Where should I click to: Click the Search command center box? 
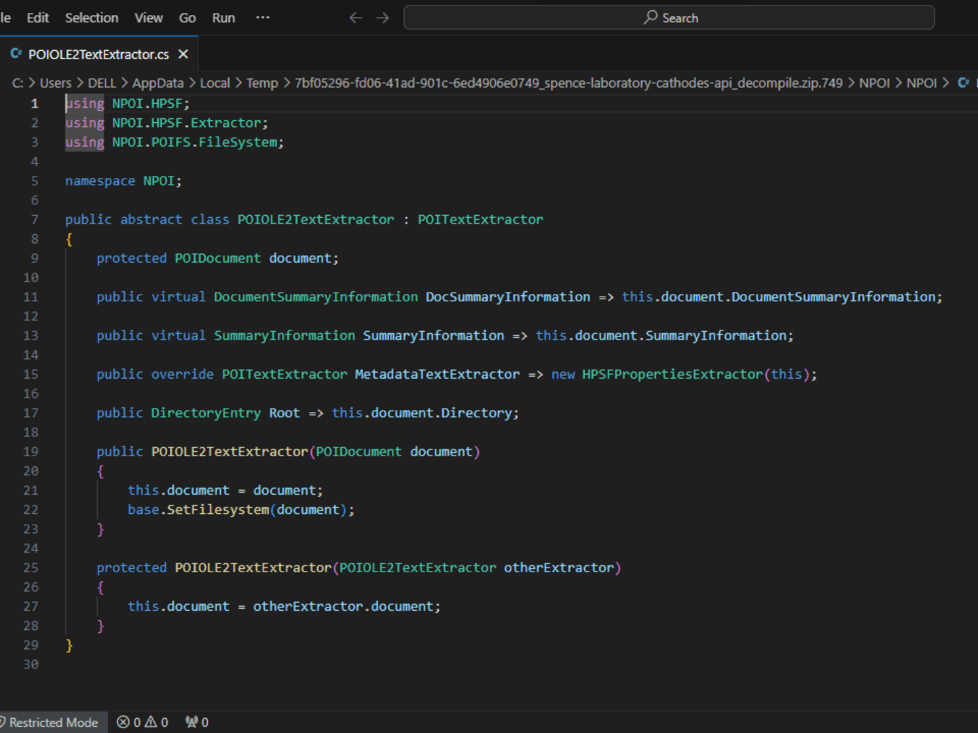(669, 18)
